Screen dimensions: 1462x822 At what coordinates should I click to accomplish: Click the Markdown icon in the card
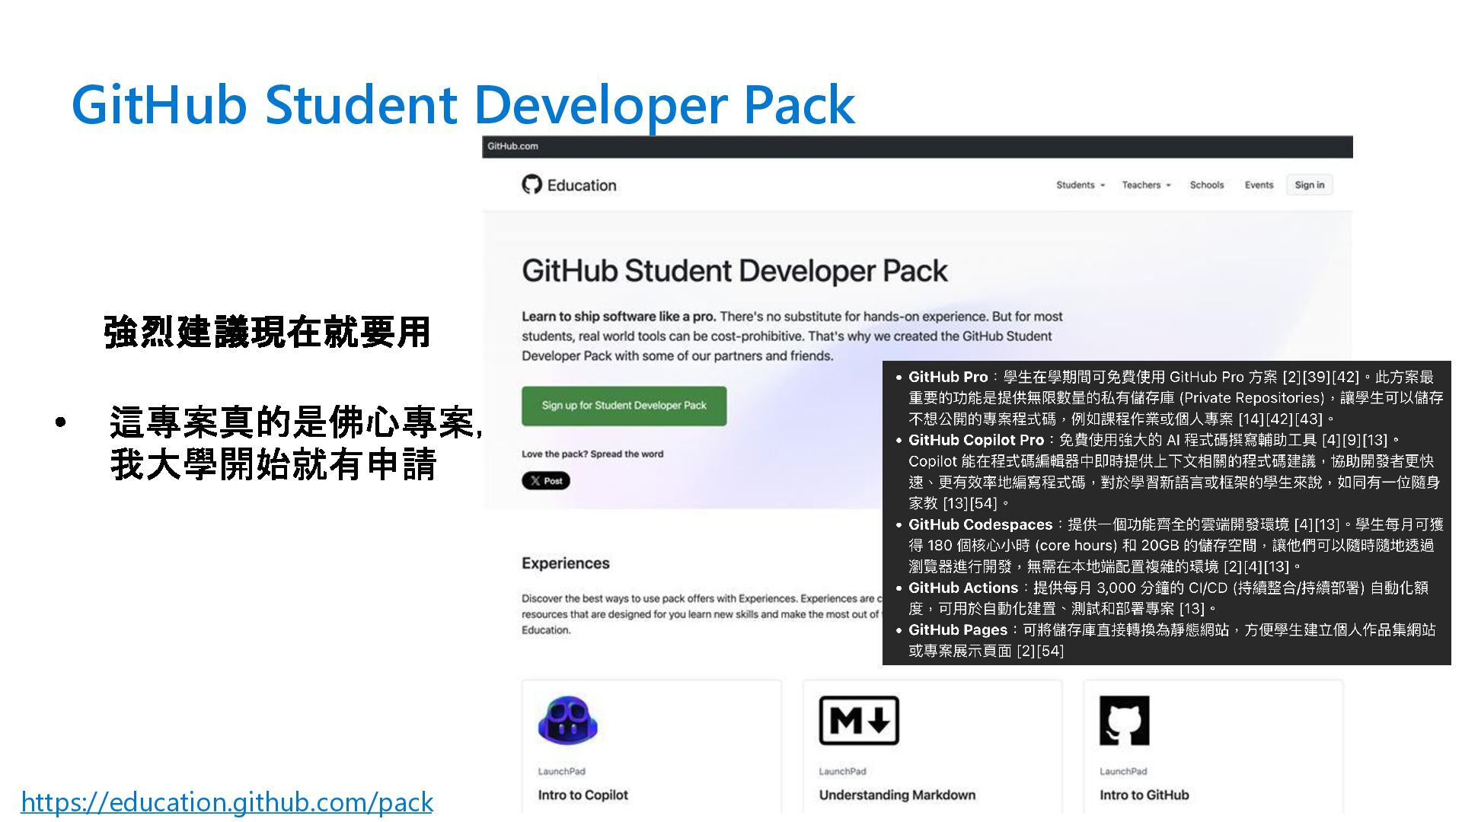(x=859, y=720)
